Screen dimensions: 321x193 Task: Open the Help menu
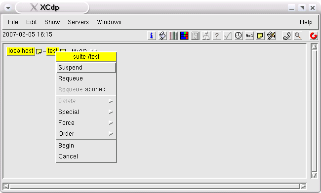pyautogui.click(x=306, y=22)
